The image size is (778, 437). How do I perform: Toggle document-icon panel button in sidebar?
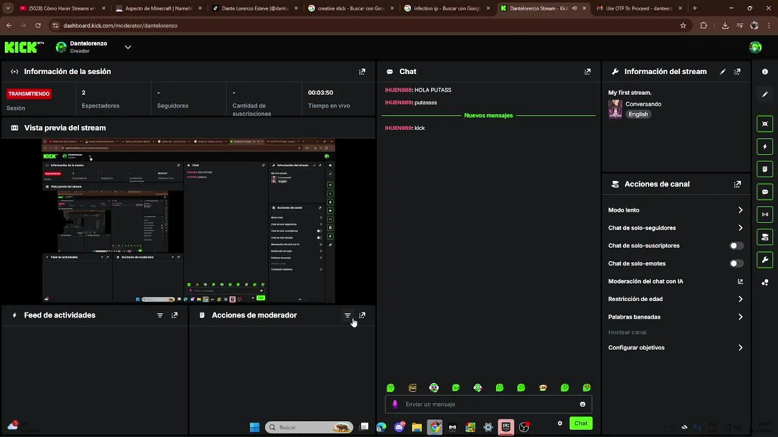tap(765, 169)
